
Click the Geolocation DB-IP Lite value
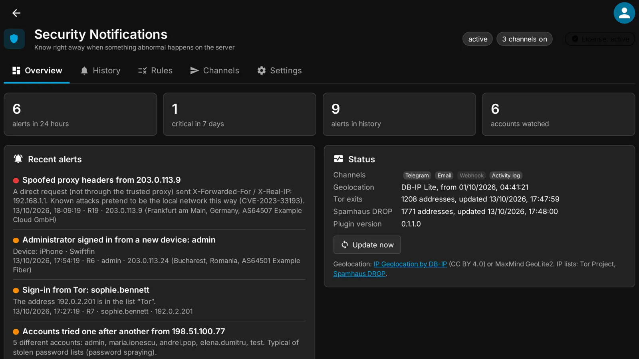point(464,187)
